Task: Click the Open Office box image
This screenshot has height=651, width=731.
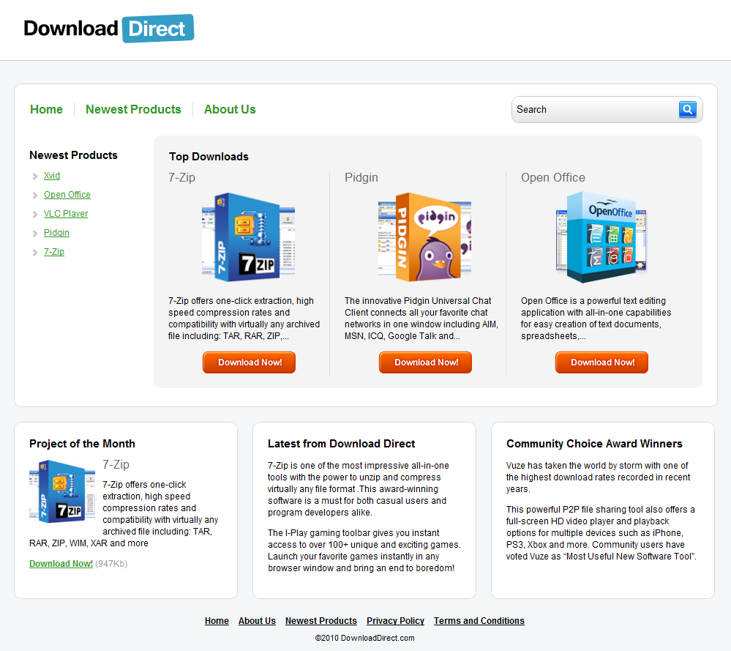Action: [601, 237]
